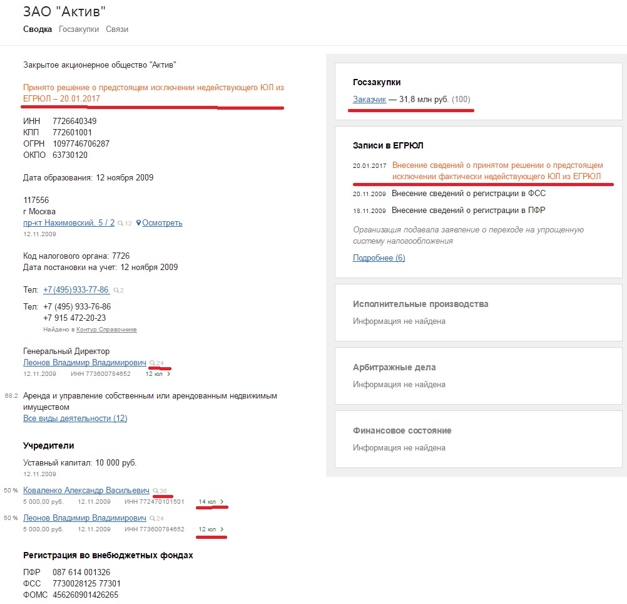Click the Осмотреть link
Image resolution: width=627 pixels, height=604 pixels.
pos(162,222)
